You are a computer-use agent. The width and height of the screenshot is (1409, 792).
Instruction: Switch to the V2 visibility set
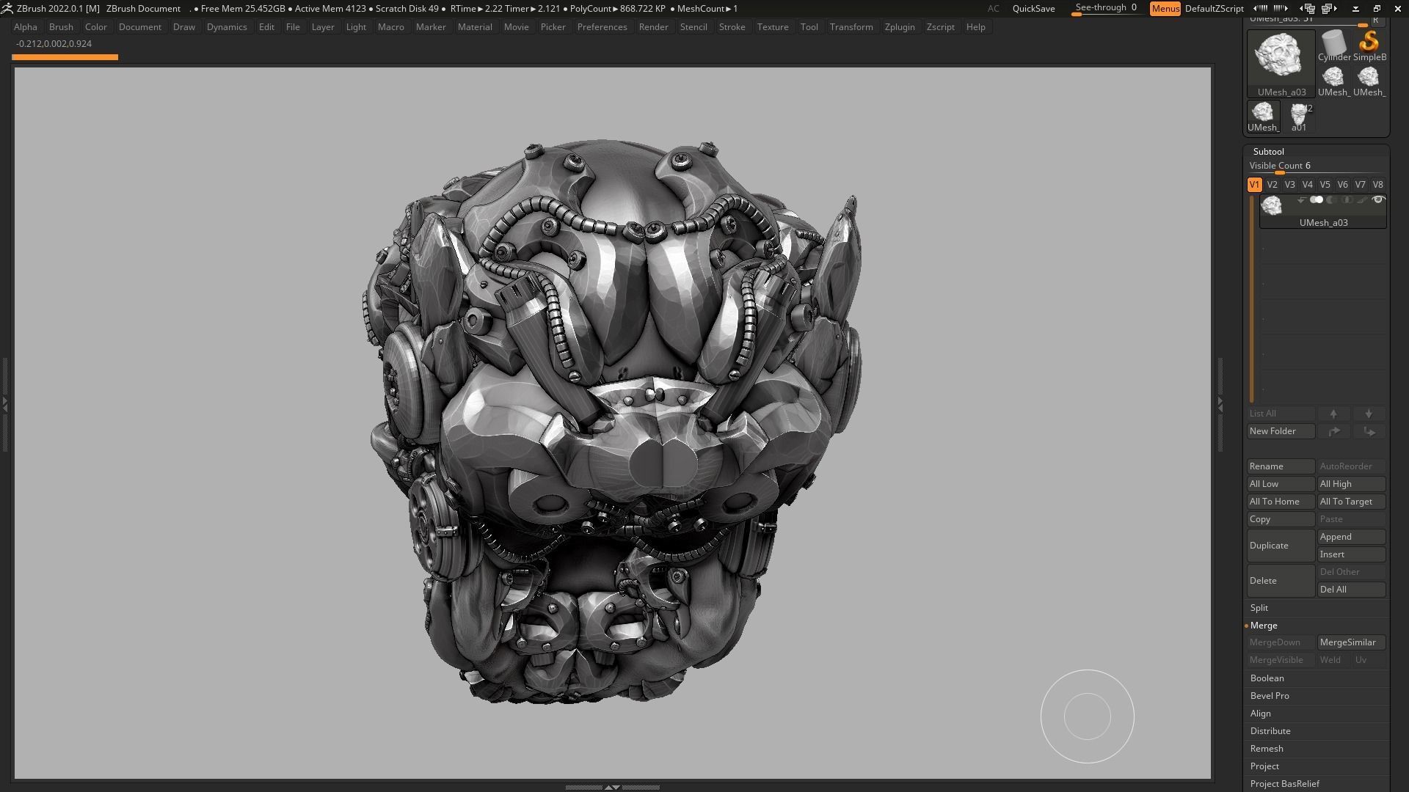pos(1272,184)
